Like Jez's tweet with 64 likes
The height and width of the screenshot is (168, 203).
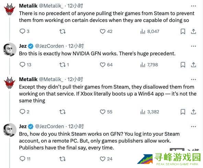(x=106, y=65)
